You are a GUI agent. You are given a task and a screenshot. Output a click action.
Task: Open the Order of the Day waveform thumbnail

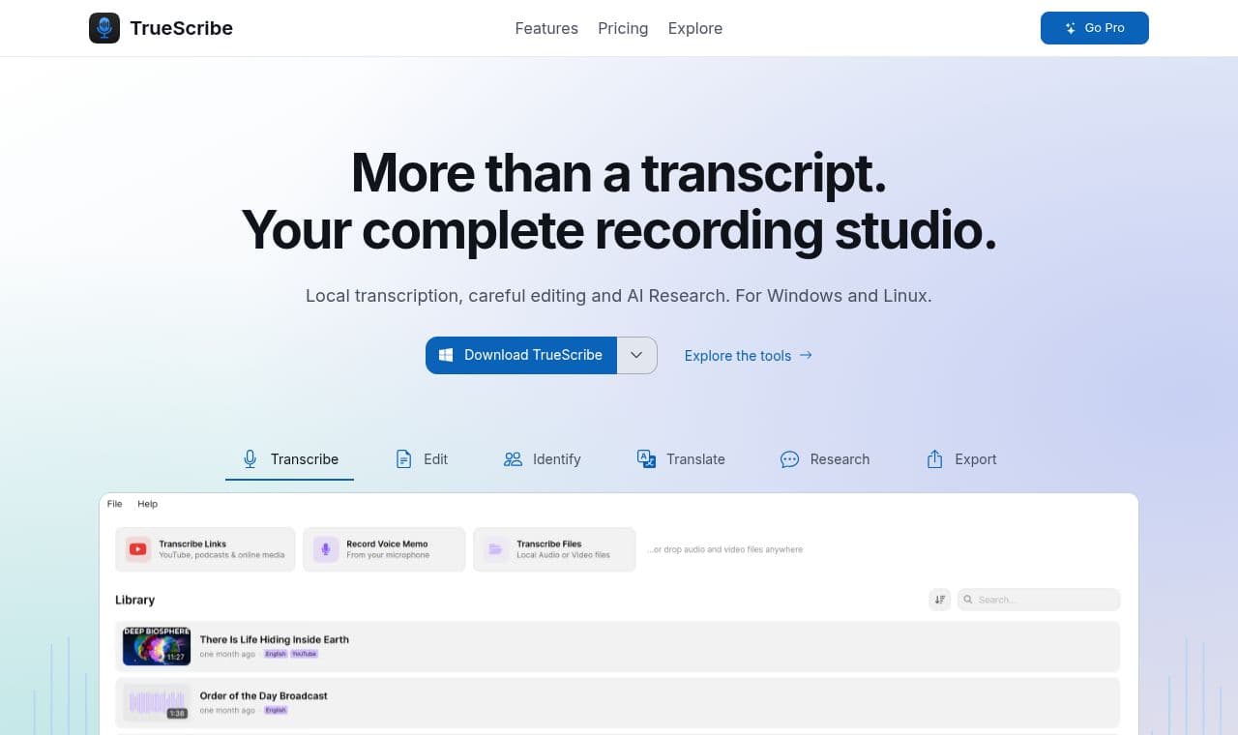point(157,702)
